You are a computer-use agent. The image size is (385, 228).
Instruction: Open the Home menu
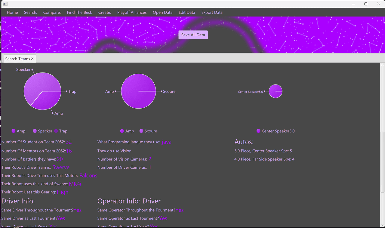tap(12, 12)
